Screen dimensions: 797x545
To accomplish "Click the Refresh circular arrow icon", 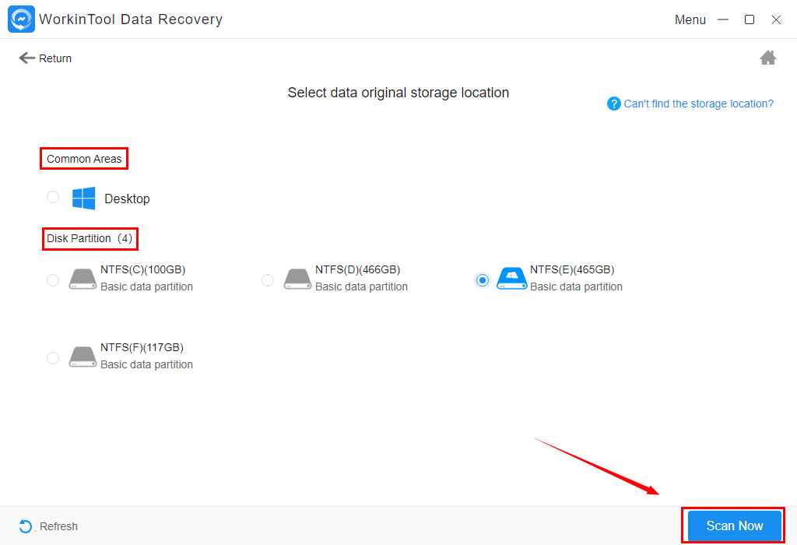I will click(x=26, y=526).
